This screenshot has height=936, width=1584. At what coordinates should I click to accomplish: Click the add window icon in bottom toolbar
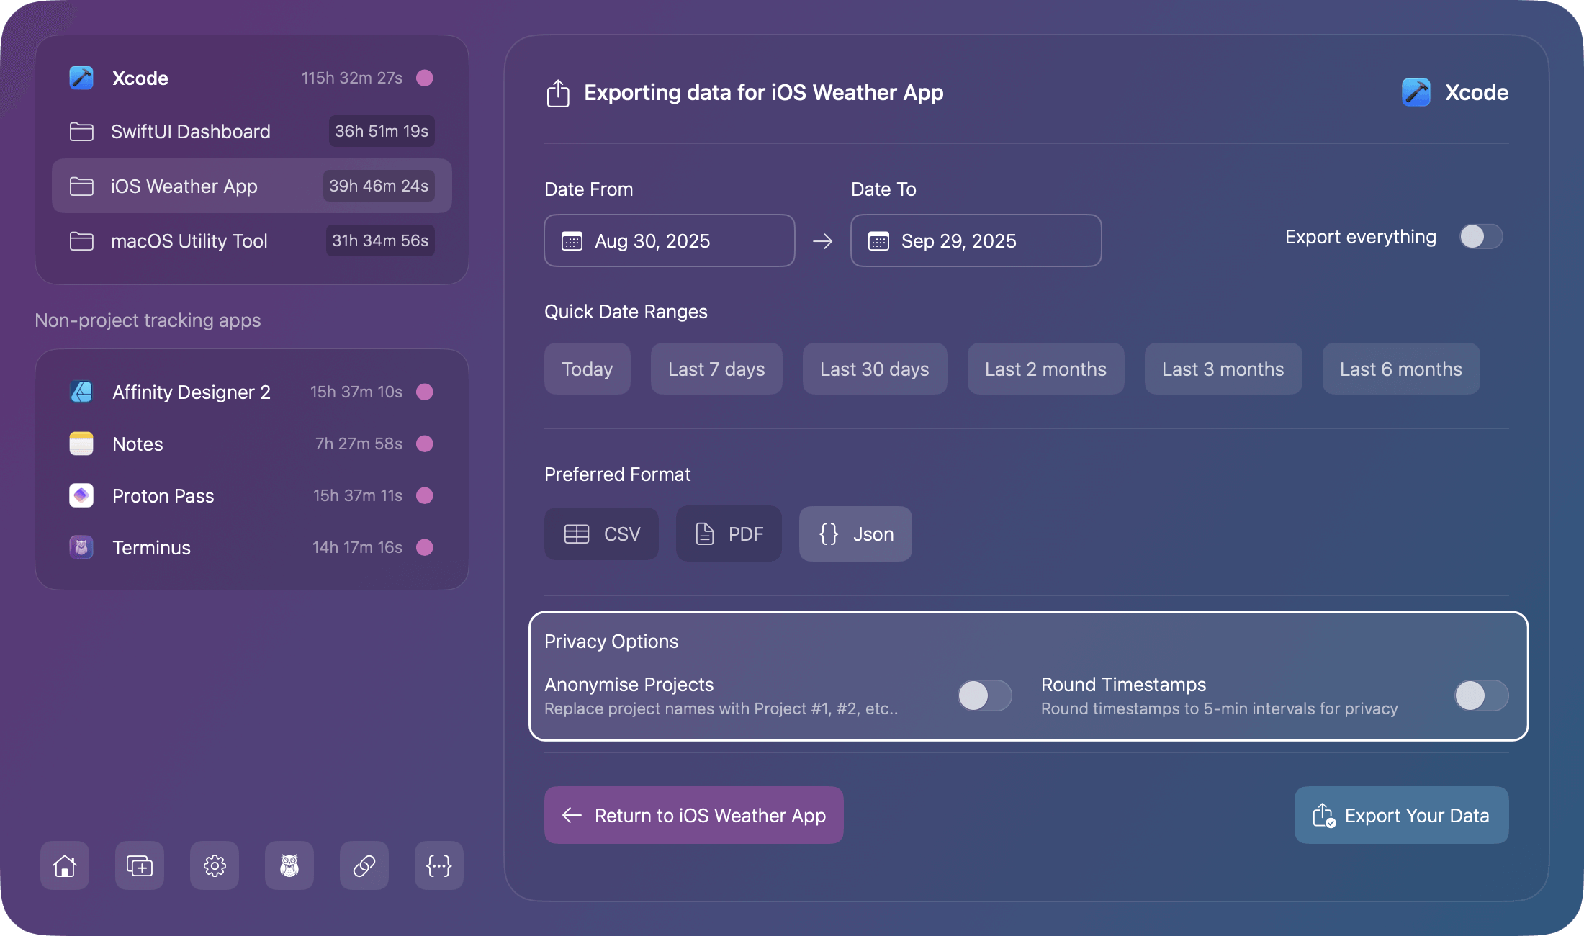click(x=140, y=865)
